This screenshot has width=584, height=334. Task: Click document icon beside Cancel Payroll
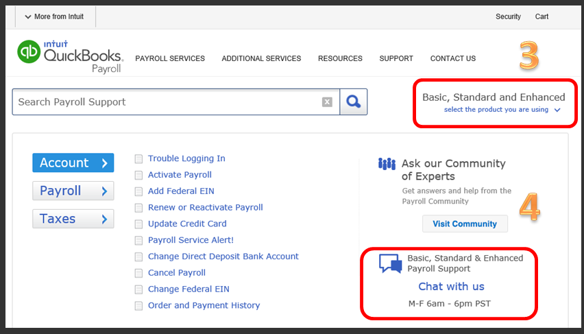pyautogui.click(x=139, y=274)
